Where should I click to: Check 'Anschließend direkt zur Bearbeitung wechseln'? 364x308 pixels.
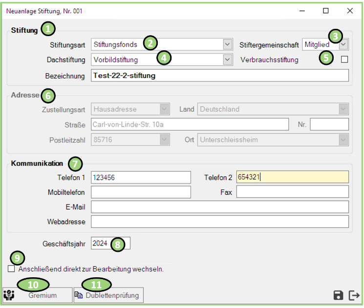11,269
